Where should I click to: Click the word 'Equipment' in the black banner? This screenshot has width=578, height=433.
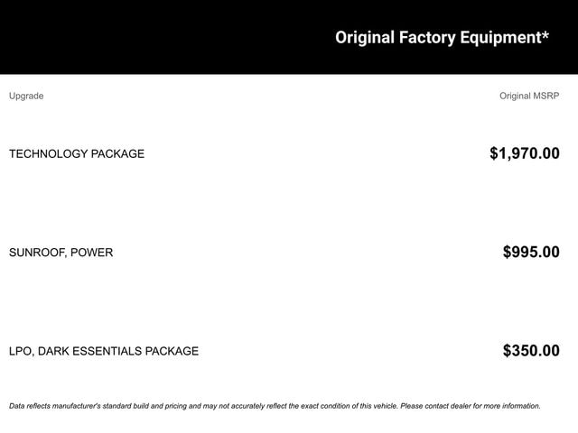(x=501, y=37)
